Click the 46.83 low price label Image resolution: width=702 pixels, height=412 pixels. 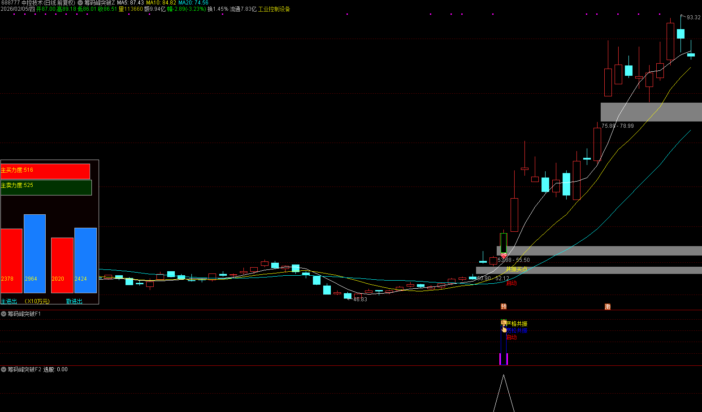coord(360,299)
